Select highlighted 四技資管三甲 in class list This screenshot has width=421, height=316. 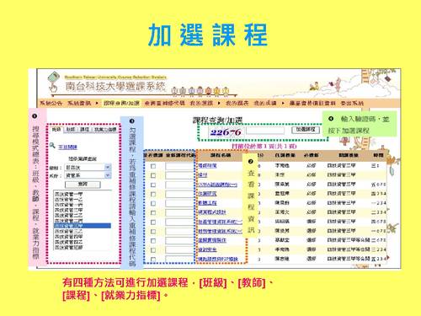[83, 226]
